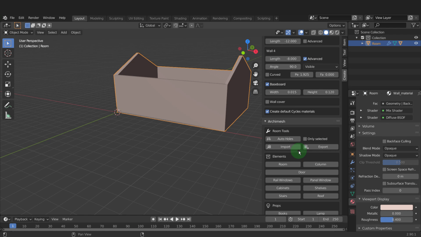Add a Door element
This screenshot has height=237, width=421.
(302, 172)
